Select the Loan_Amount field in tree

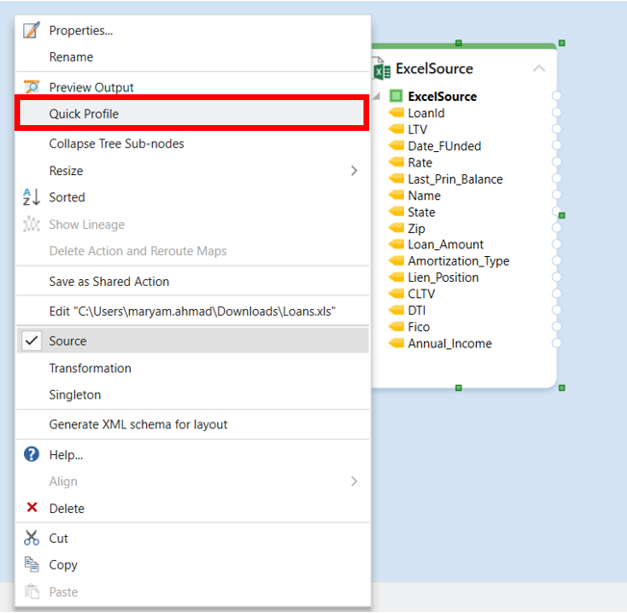coord(445,244)
